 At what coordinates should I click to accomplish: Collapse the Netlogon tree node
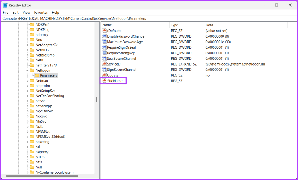(x=27, y=70)
